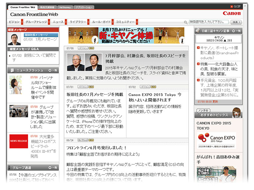Open 設計・製造ソリューション展 news item
Screen dimensions: 254x190
click(43, 117)
